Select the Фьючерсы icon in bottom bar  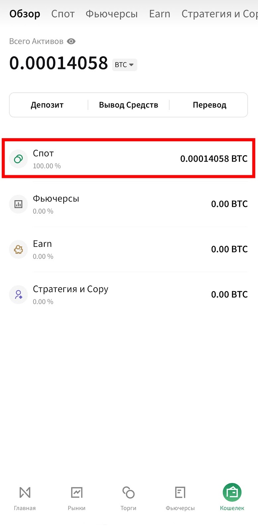[x=180, y=492]
